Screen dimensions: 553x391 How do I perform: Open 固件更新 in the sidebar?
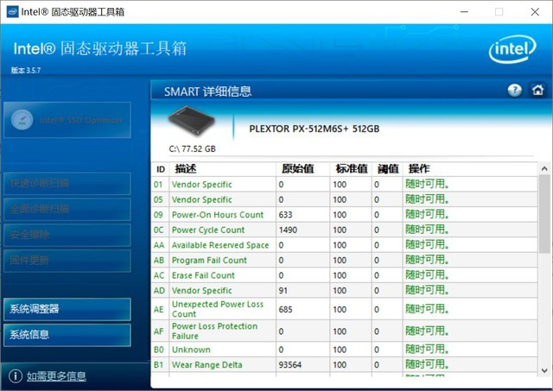point(67,260)
